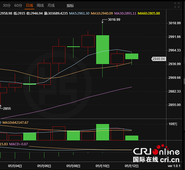Click the MA30:2891.11 legend label

point(125,13)
